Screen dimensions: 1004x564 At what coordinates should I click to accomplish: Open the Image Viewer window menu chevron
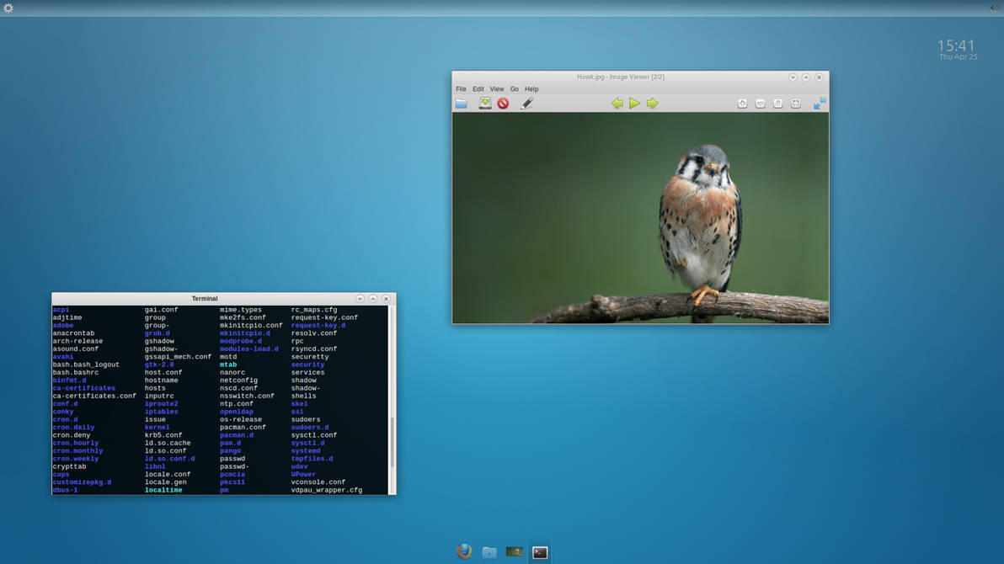[793, 77]
